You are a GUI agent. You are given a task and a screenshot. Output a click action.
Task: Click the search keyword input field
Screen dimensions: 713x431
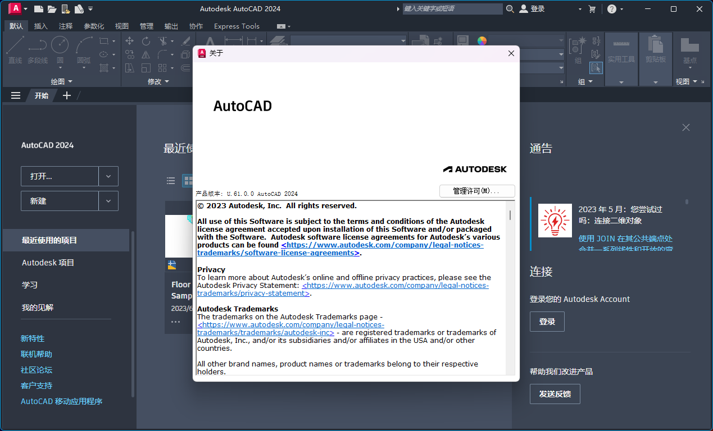(x=452, y=9)
